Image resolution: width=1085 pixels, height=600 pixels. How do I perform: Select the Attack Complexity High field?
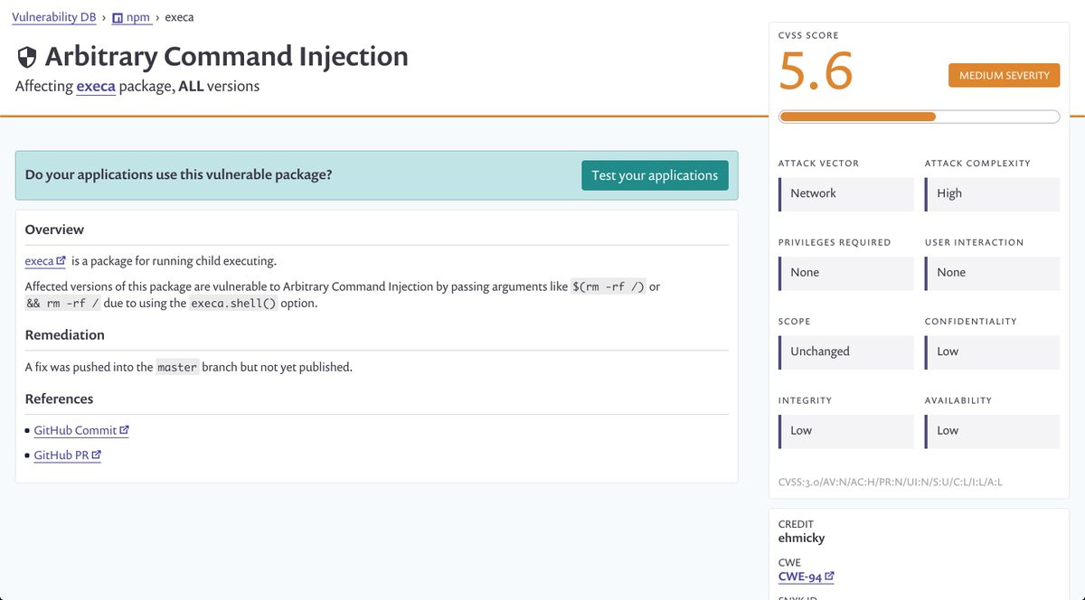pos(992,193)
